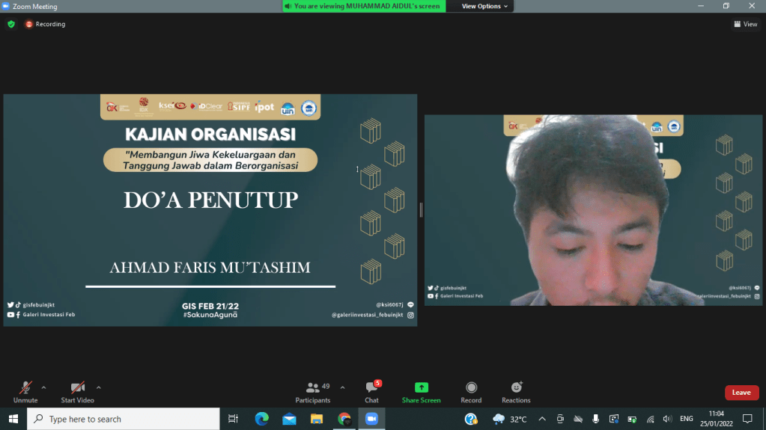Open the Reactions menu
The height and width of the screenshot is (430, 766).
coord(516,392)
